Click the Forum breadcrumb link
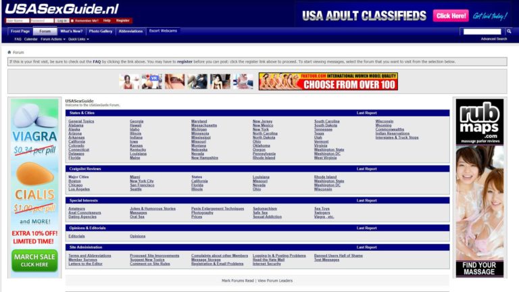This screenshot has height=292, width=519. (x=18, y=52)
